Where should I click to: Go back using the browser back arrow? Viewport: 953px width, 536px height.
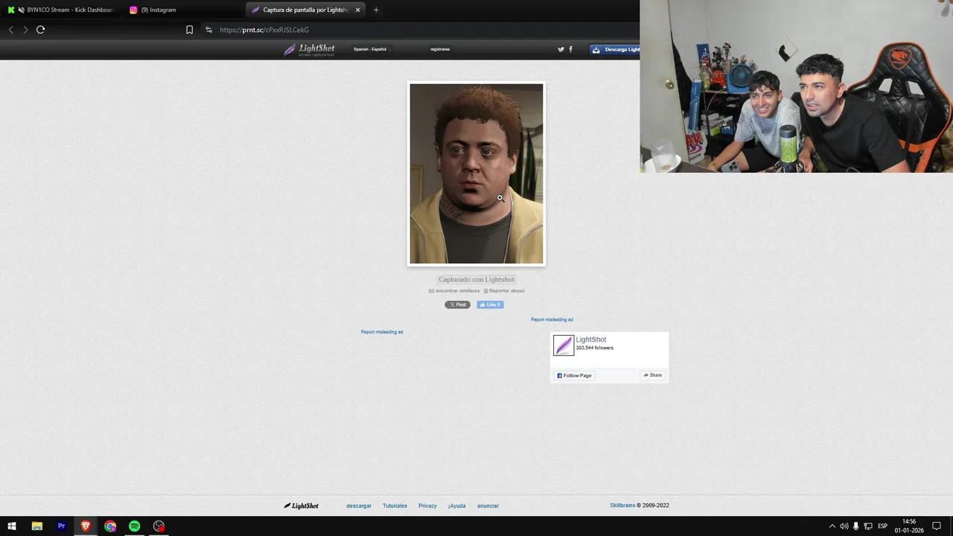click(10, 30)
